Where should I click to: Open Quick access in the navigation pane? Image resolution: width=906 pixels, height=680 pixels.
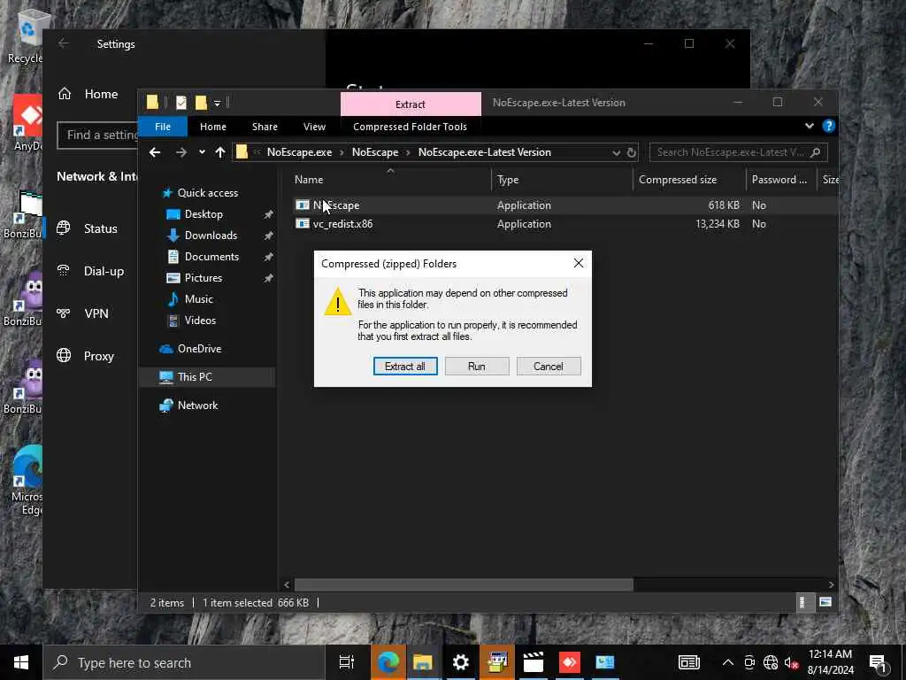coord(207,192)
